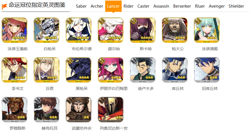The width and height of the screenshot is (249, 133).
Task: Click the 布伦希尔德 servant icon
Action: point(79,30)
